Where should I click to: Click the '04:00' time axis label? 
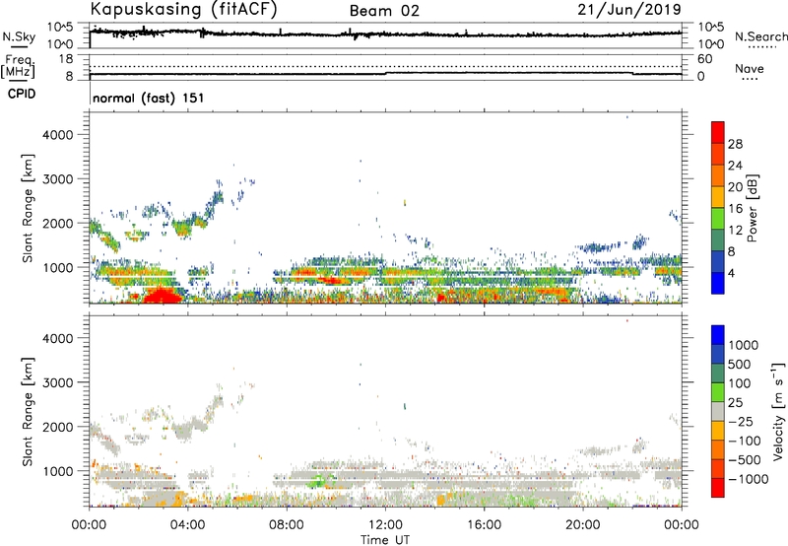click(187, 525)
